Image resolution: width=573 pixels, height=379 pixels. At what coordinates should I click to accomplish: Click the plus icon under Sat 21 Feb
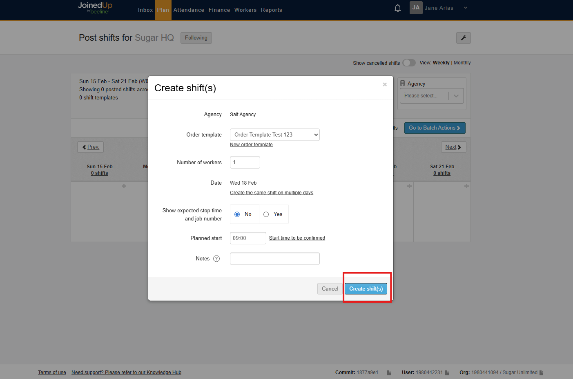point(466,186)
